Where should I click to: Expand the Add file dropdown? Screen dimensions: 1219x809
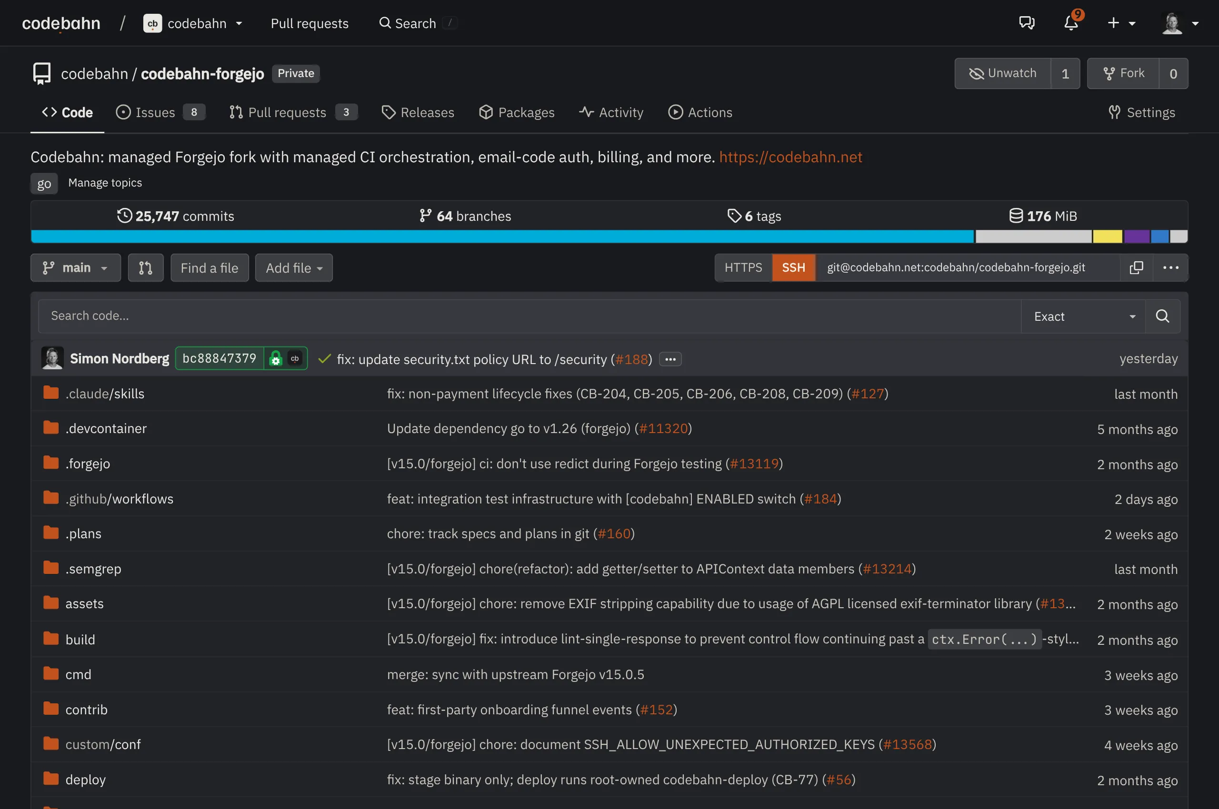coord(294,268)
